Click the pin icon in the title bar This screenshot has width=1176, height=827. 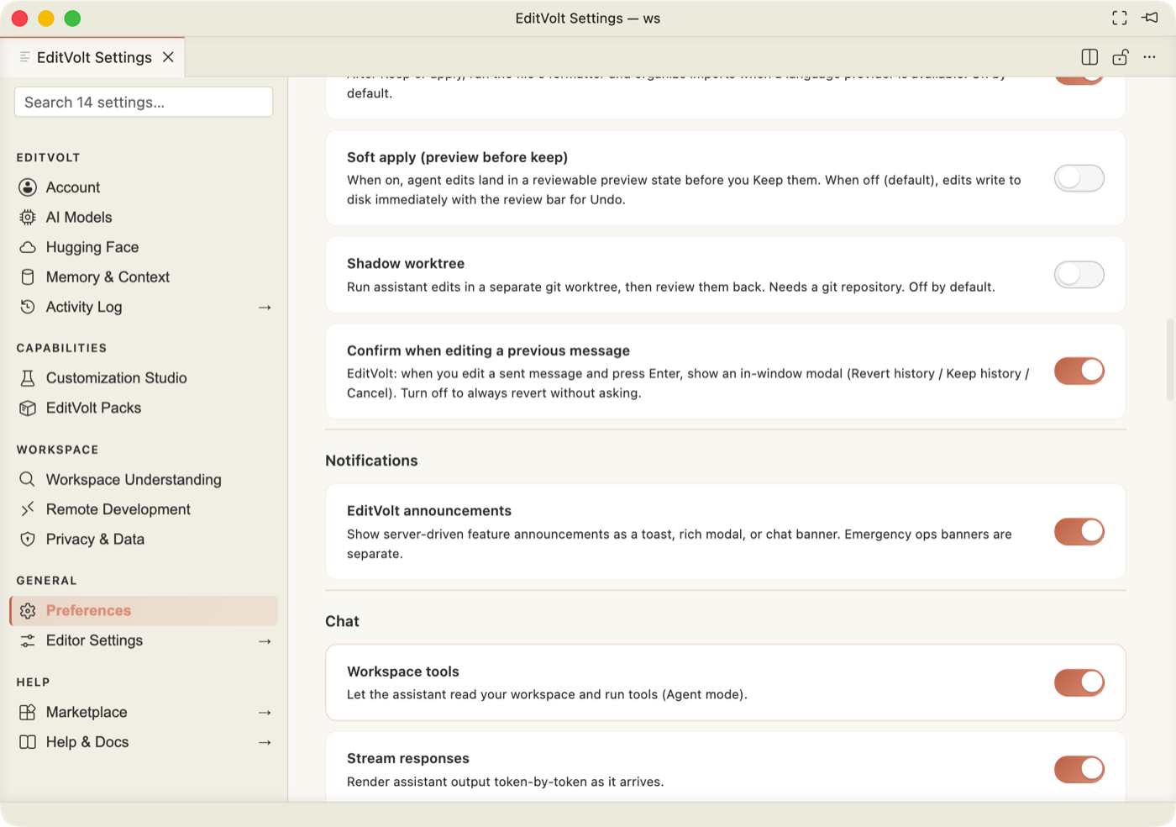(x=1150, y=18)
